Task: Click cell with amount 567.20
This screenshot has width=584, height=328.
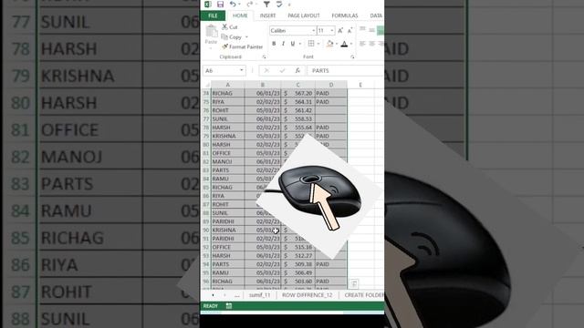Action: [x=298, y=93]
